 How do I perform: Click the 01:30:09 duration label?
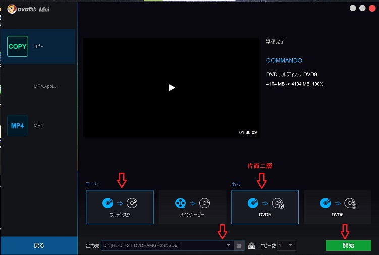pos(248,132)
